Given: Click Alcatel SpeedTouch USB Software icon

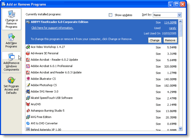Looking at the screenshot, I should [x=28, y=98].
